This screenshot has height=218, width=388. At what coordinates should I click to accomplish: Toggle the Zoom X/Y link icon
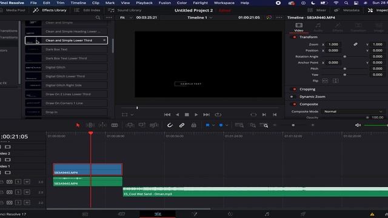click(x=355, y=44)
